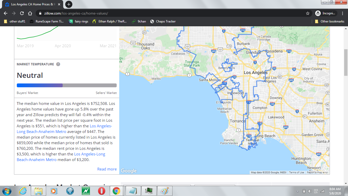Click the Anaheim label on the map

pos(317,121)
